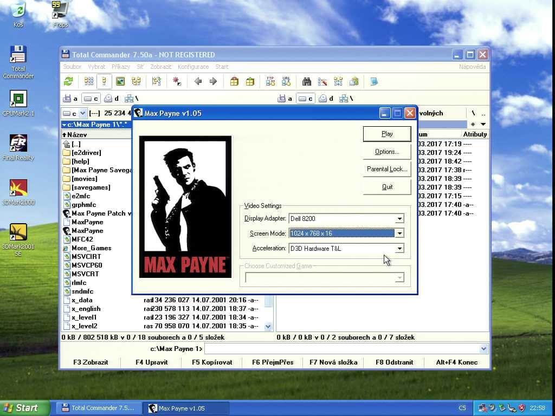555x416 pixels.
Task: Select the x_english file
Action: [x=82, y=309]
